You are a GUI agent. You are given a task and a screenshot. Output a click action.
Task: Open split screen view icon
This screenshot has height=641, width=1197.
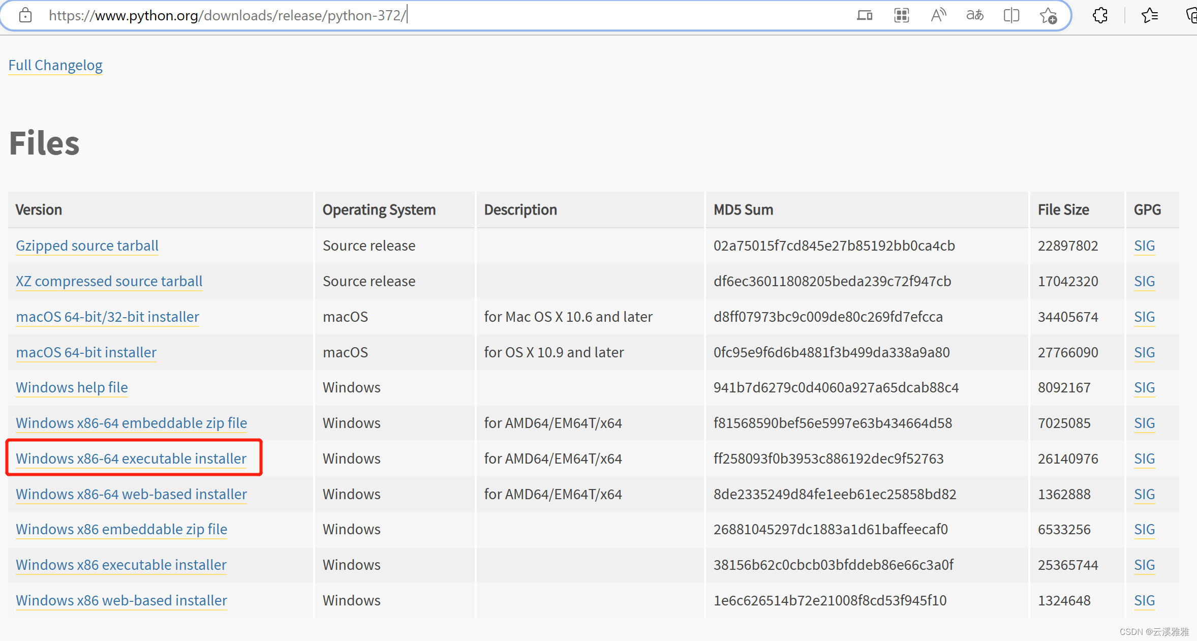(x=1011, y=15)
